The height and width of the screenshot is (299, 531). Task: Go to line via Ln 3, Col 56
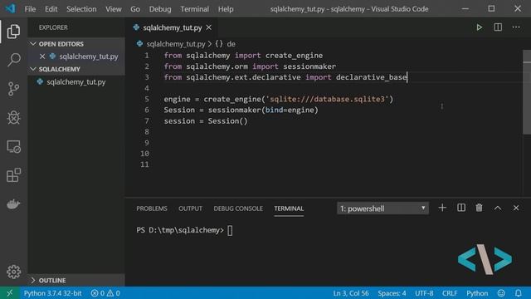tap(351, 293)
